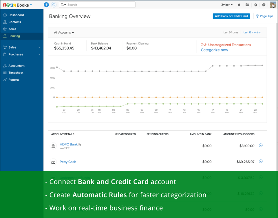Open the Items section
278x218 pixels.
(12, 29)
